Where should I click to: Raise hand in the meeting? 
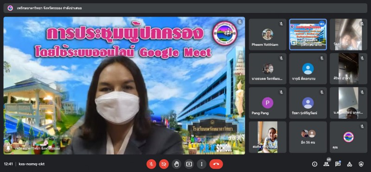(x=176, y=164)
